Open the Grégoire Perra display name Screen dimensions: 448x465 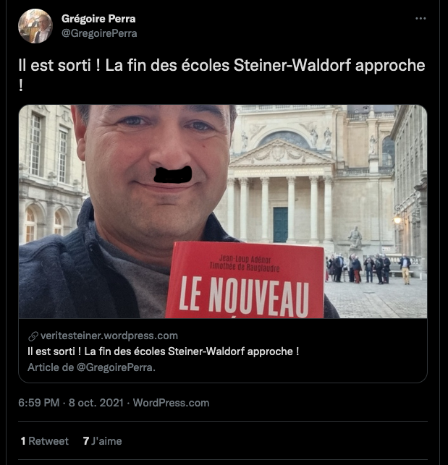point(98,19)
